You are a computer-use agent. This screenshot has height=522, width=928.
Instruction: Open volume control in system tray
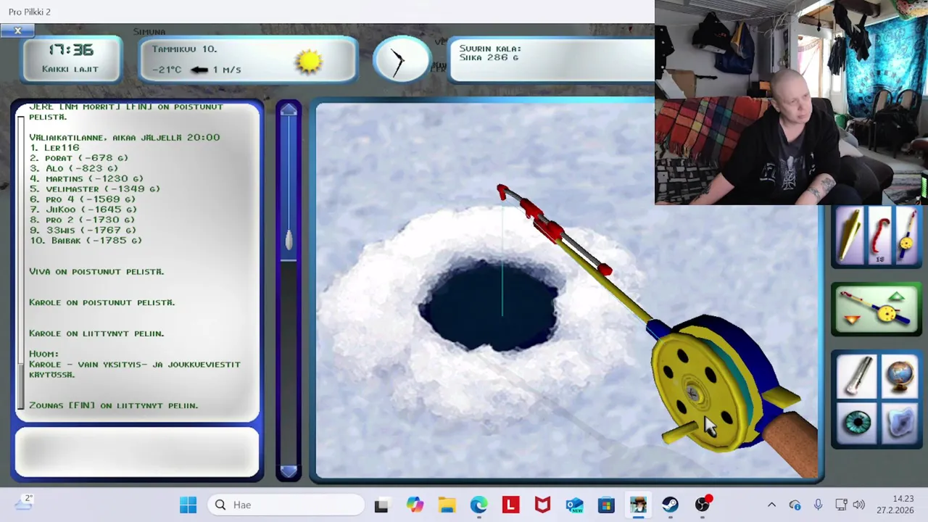tap(859, 505)
